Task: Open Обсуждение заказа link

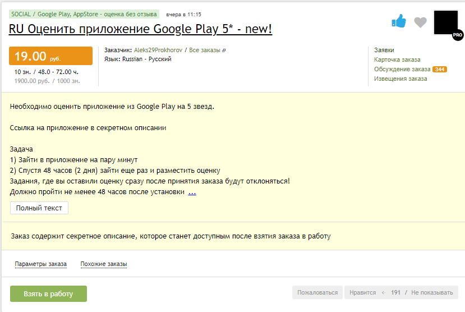Action: (x=402, y=69)
